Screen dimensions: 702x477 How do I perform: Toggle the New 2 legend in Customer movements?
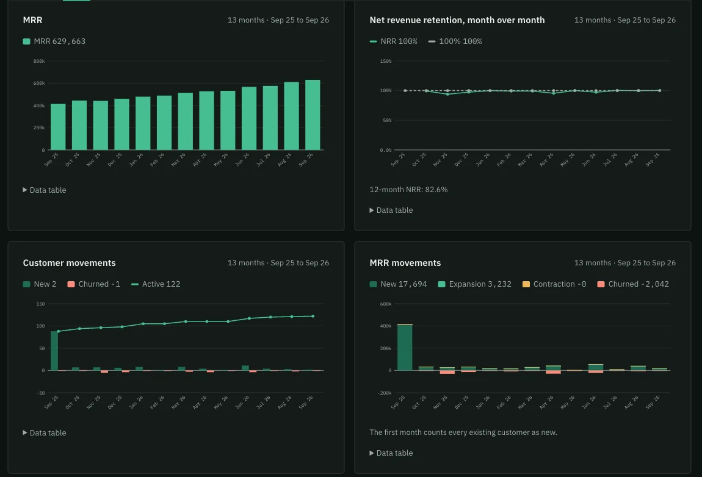(40, 284)
